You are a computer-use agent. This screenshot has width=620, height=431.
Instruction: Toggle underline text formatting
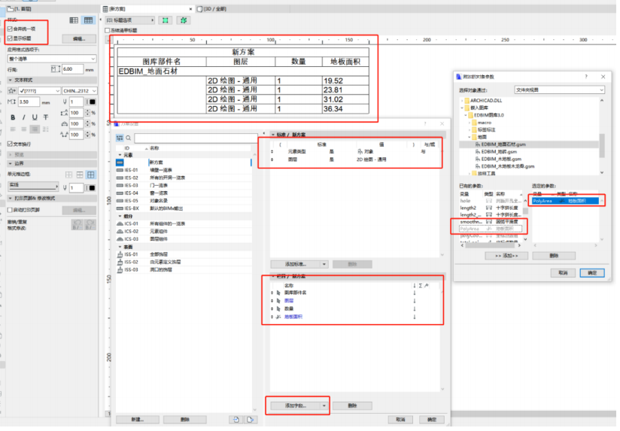pos(35,117)
